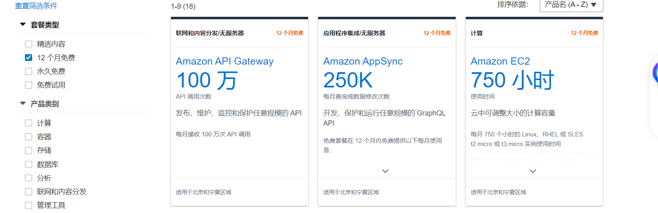Viewport: 658px width, 213px height.
Task: Click the 重置筛选条件 reset filters link
Action: point(36,6)
